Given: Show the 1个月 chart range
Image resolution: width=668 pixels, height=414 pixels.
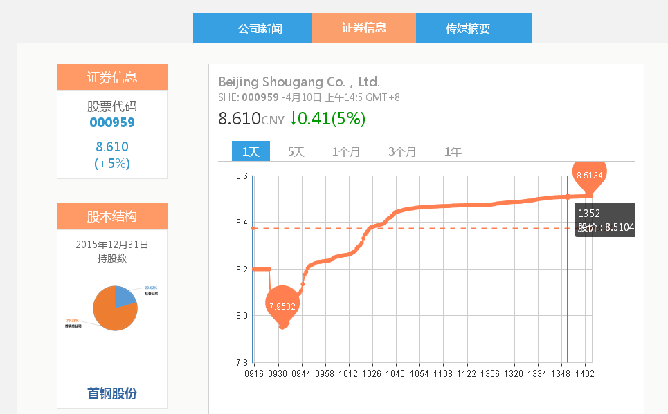Looking at the screenshot, I should coord(346,151).
